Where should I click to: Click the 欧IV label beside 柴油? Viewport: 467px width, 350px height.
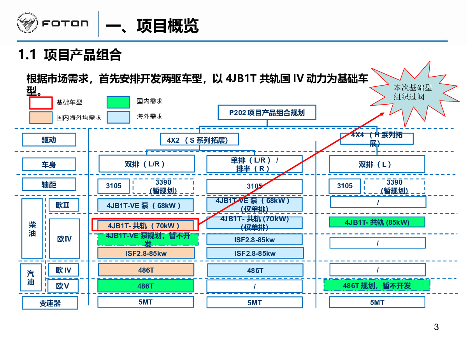point(64,239)
